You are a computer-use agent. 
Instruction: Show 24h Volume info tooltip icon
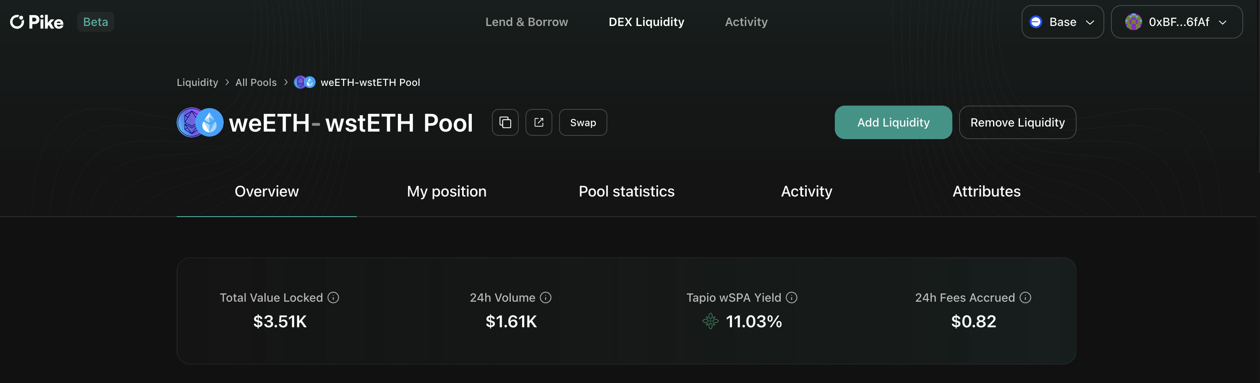pos(545,298)
